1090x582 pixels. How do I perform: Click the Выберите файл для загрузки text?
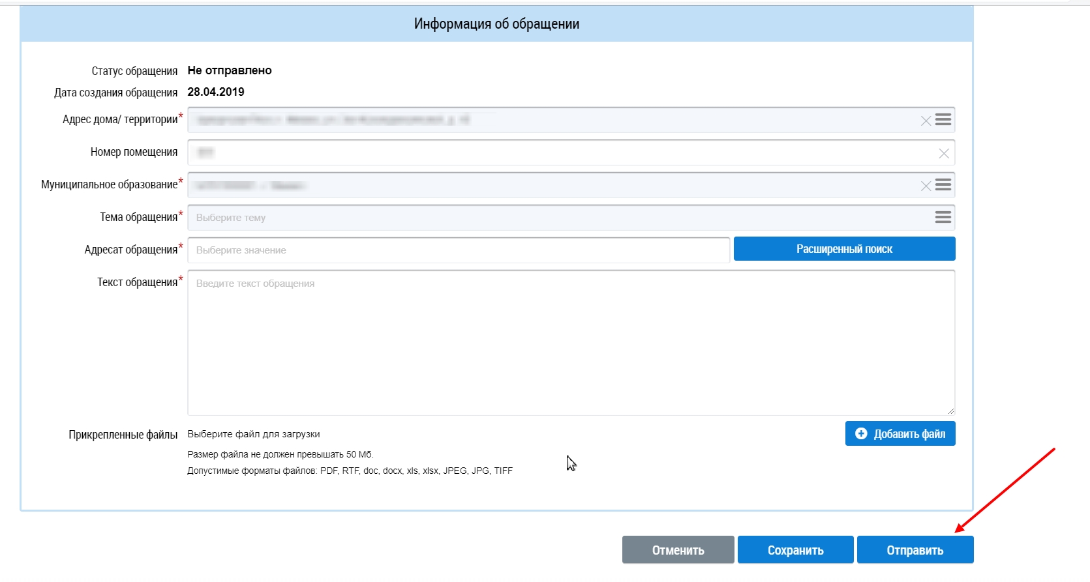254,434
